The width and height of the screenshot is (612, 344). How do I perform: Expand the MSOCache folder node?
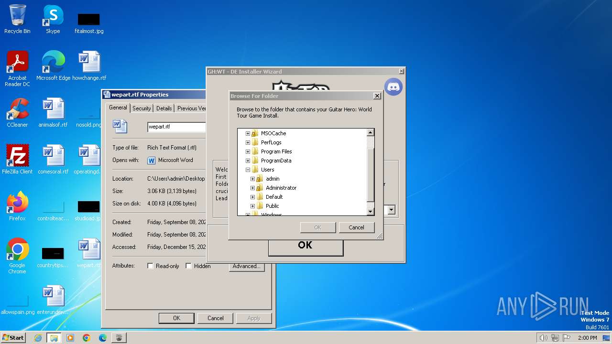click(x=248, y=133)
